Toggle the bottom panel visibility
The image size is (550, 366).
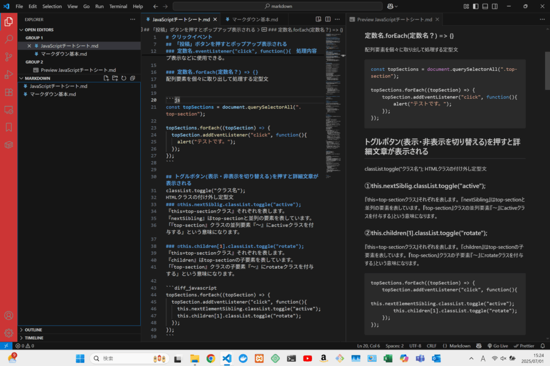(x=485, y=6)
